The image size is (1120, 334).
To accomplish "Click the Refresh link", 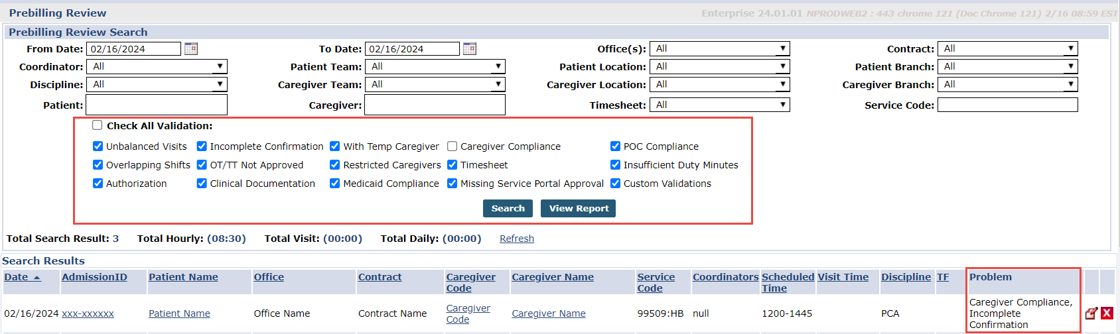I will (x=517, y=239).
